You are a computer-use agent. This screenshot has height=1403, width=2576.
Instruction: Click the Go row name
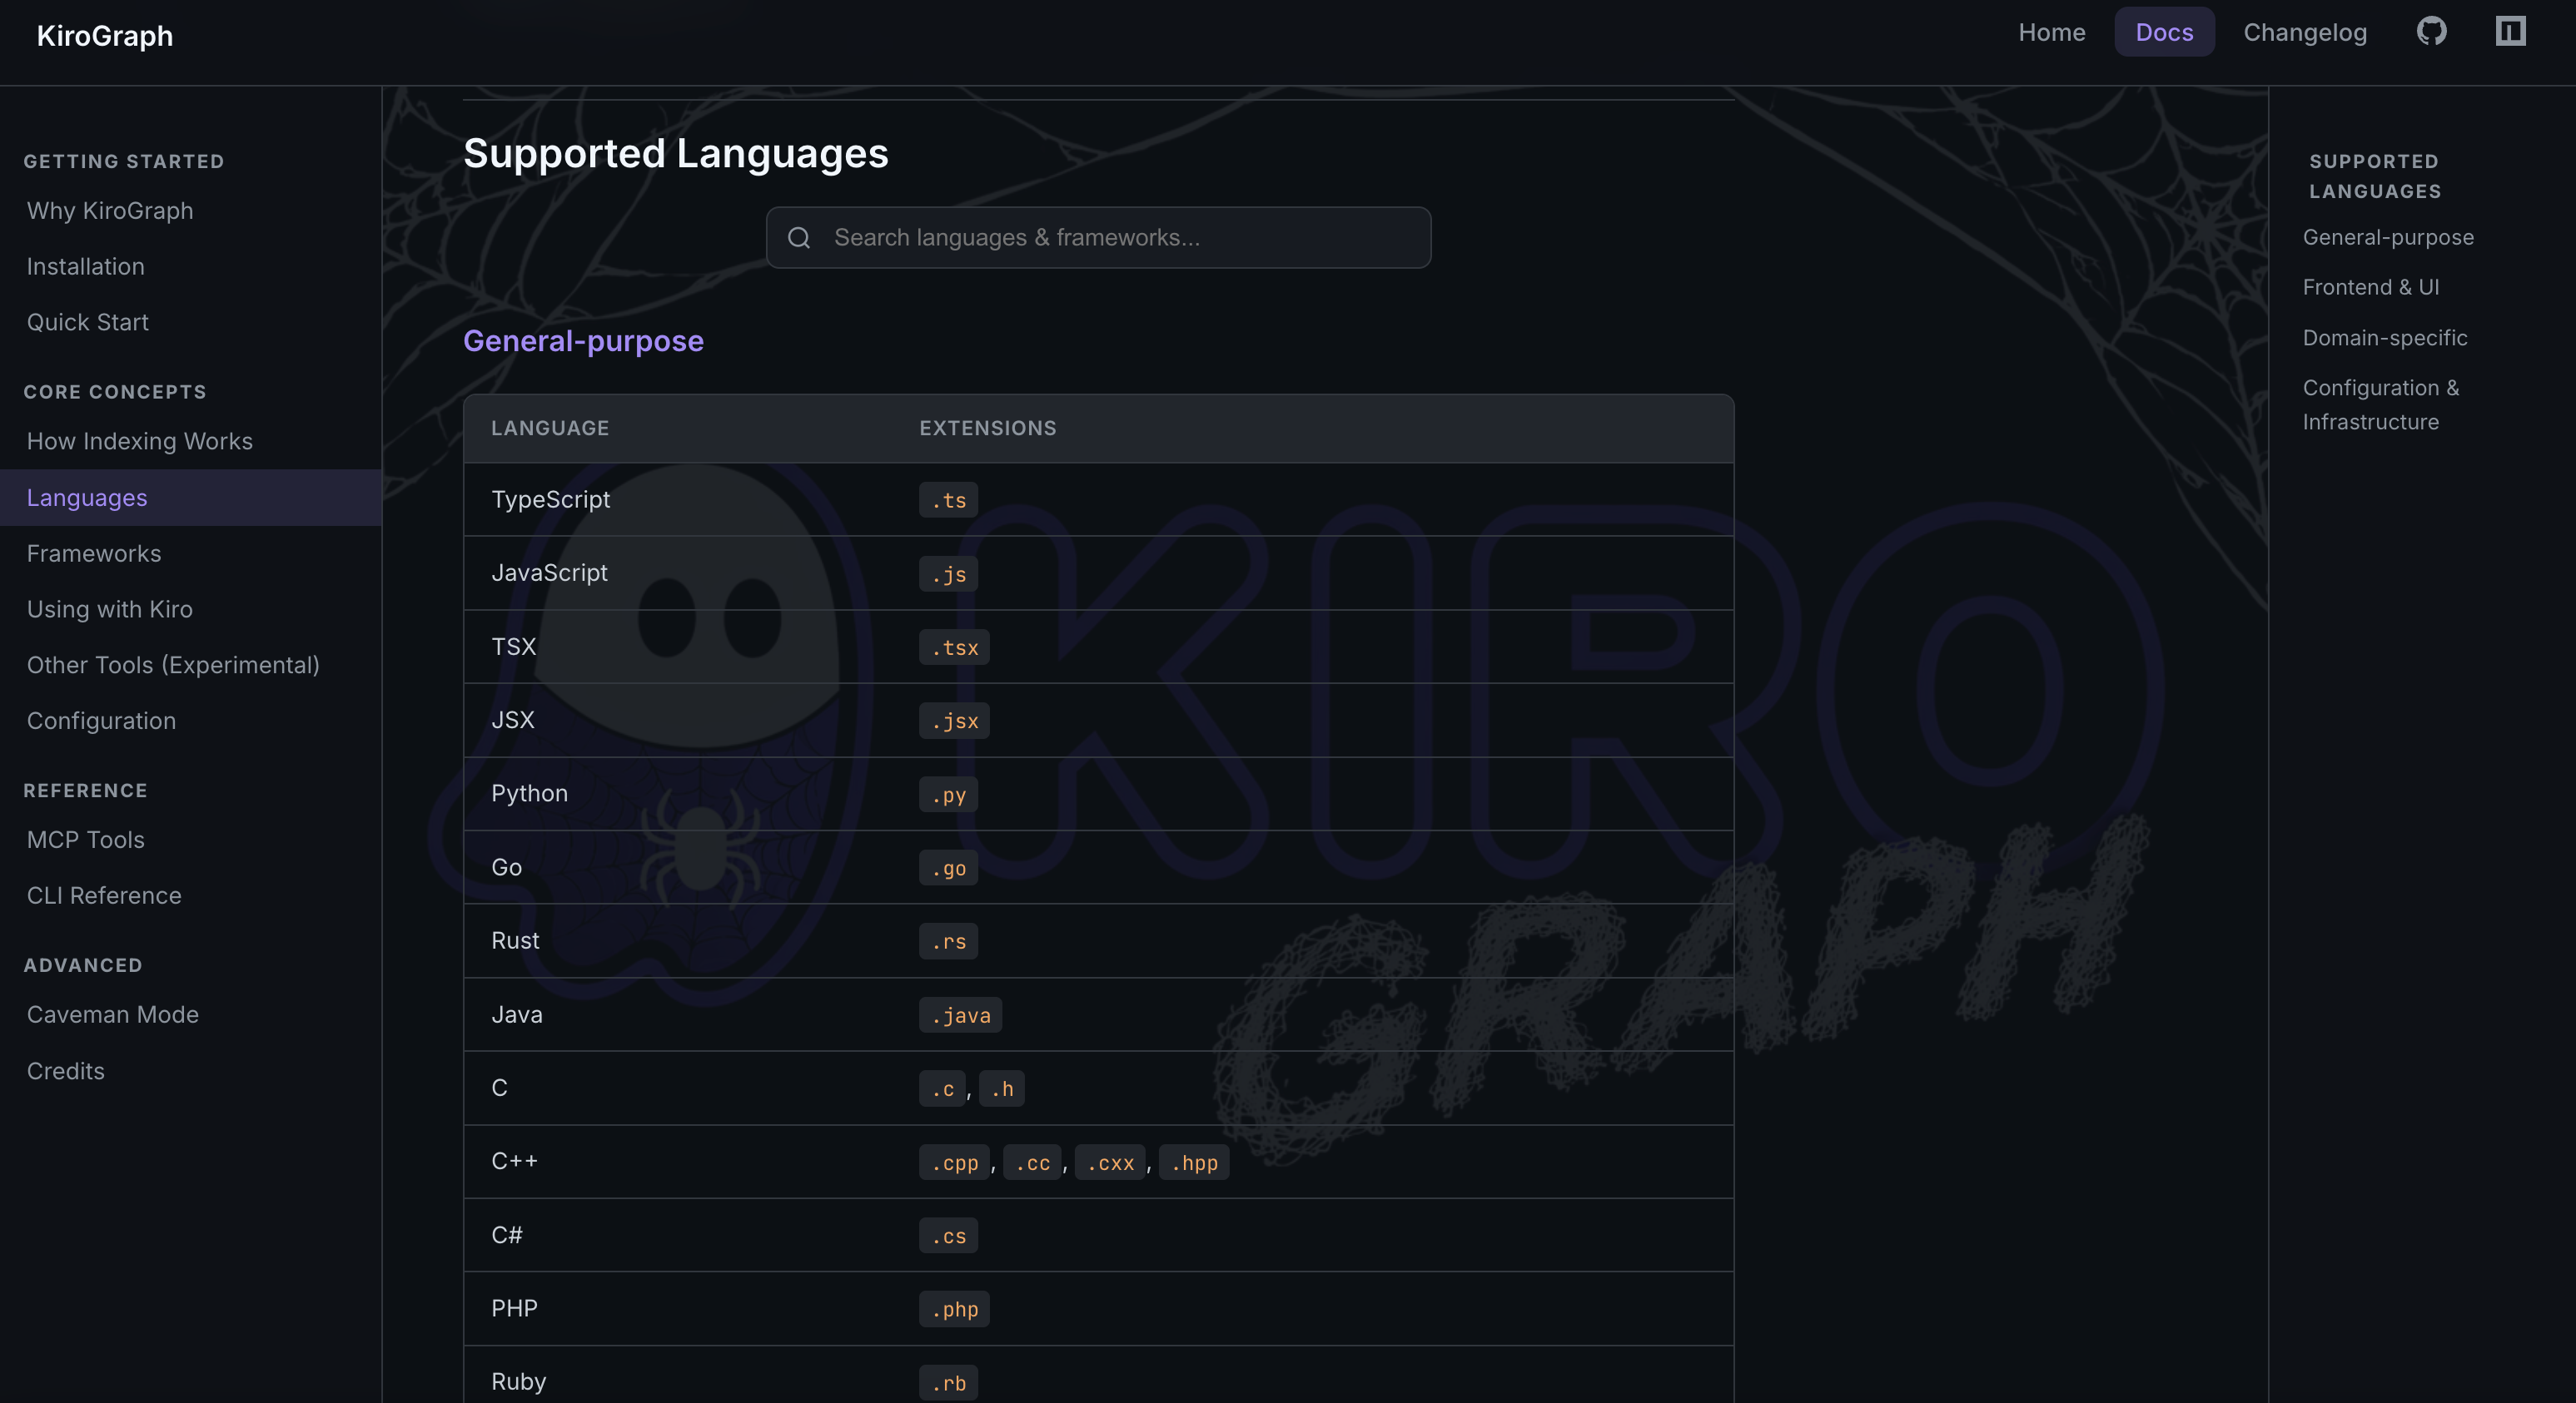(506, 867)
